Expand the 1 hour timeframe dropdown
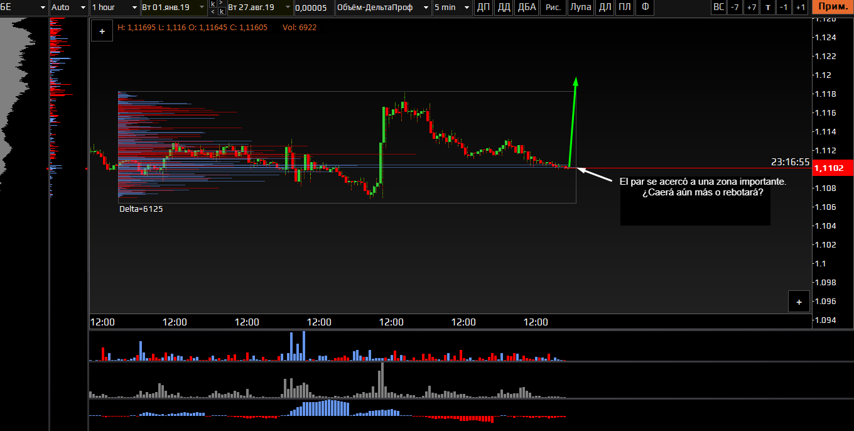Viewport: 854px width, 431px height. (114, 8)
